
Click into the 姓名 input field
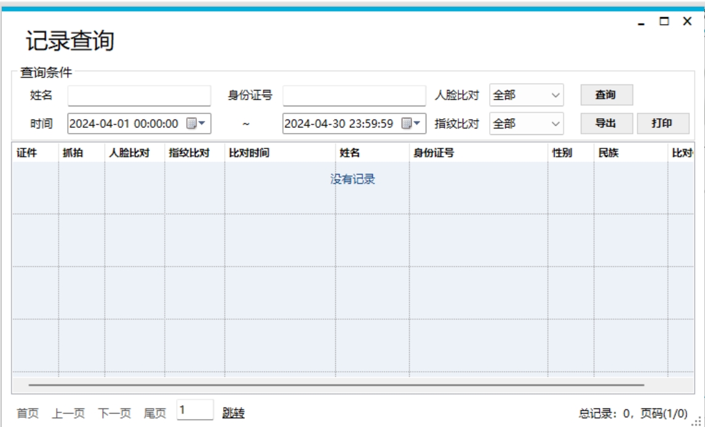[x=139, y=95]
